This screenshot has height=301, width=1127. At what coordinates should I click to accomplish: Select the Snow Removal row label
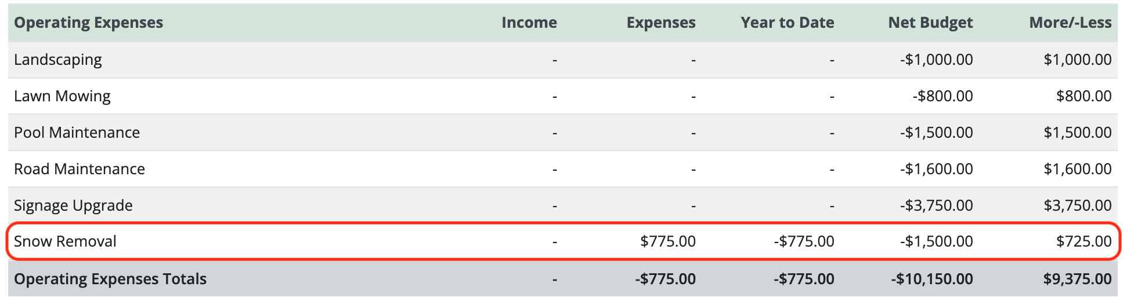click(x=65, y=241)
